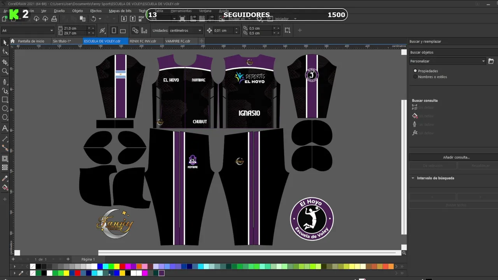This screenshot has height=280, width=498.
Task: Open Mapas de bits menu
Action: 120,11
